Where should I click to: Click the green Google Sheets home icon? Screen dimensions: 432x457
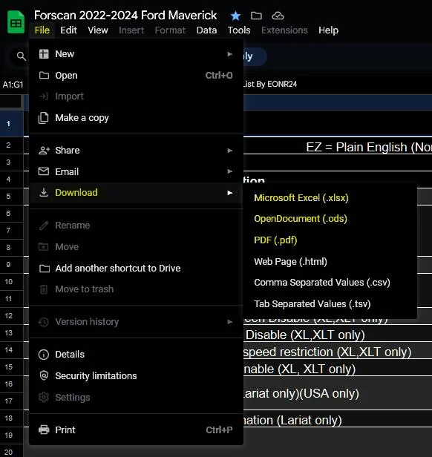point(16,22)
